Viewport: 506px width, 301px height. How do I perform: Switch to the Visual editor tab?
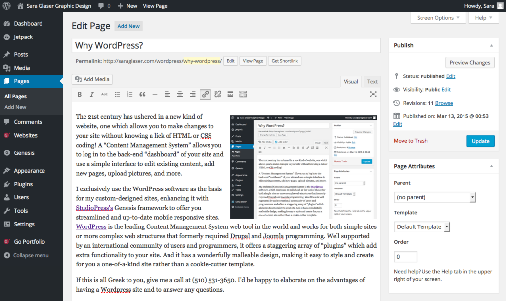click(x=351, y=82)
